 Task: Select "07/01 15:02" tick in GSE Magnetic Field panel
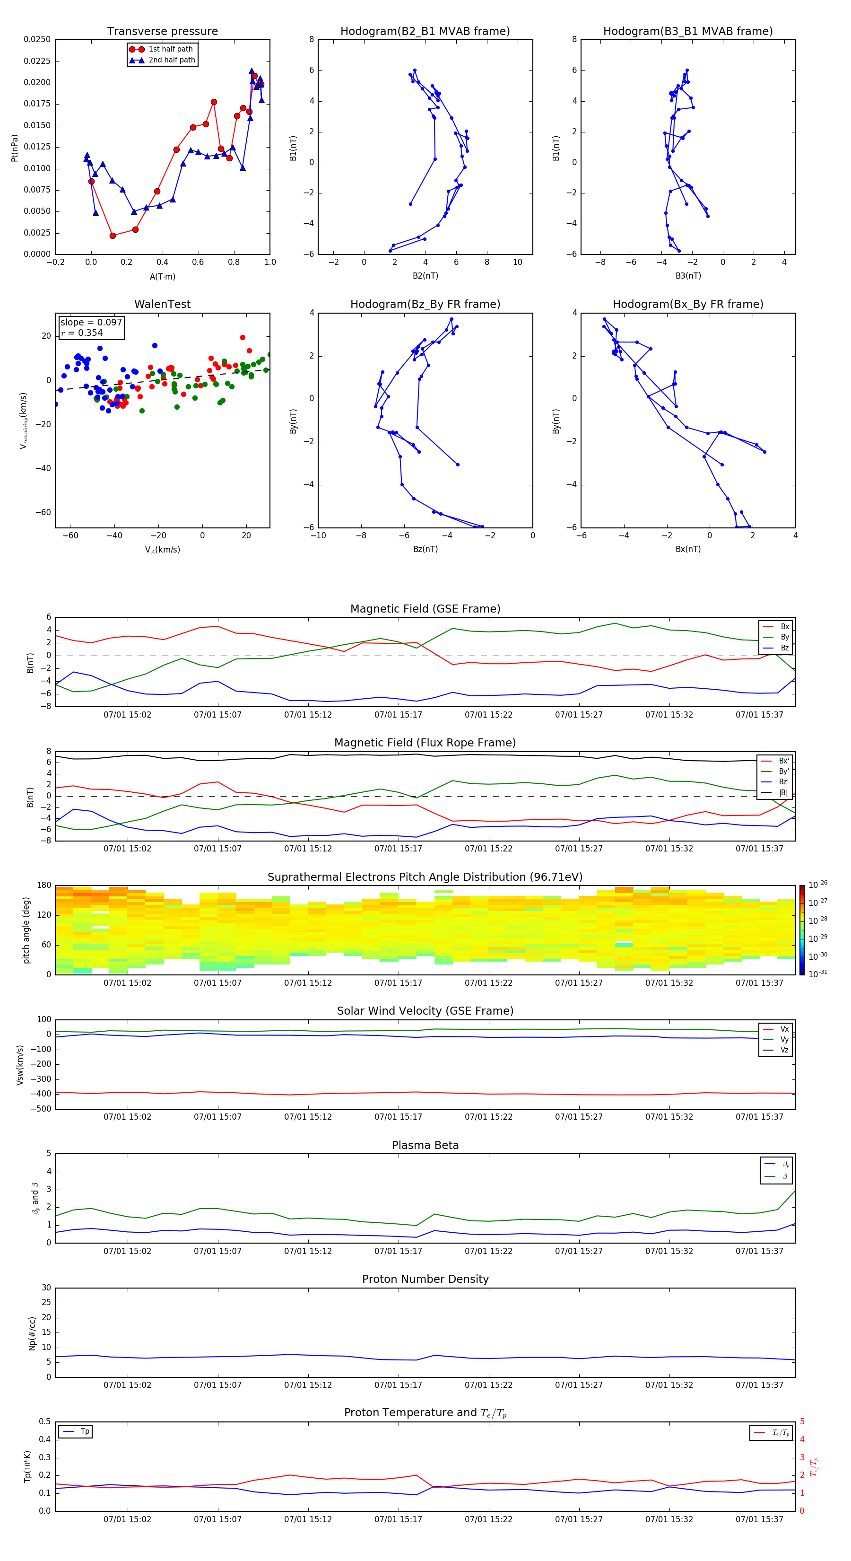pyautogui.click(x=127, y=715)
